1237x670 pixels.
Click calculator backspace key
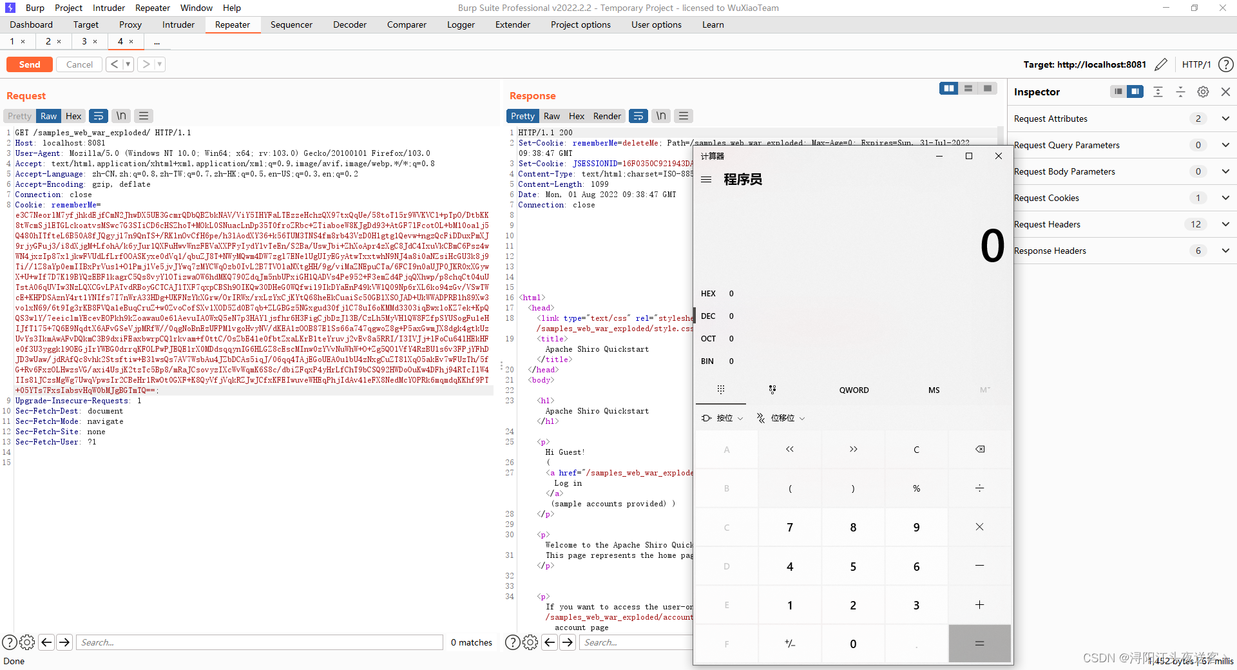pos(980,450)
